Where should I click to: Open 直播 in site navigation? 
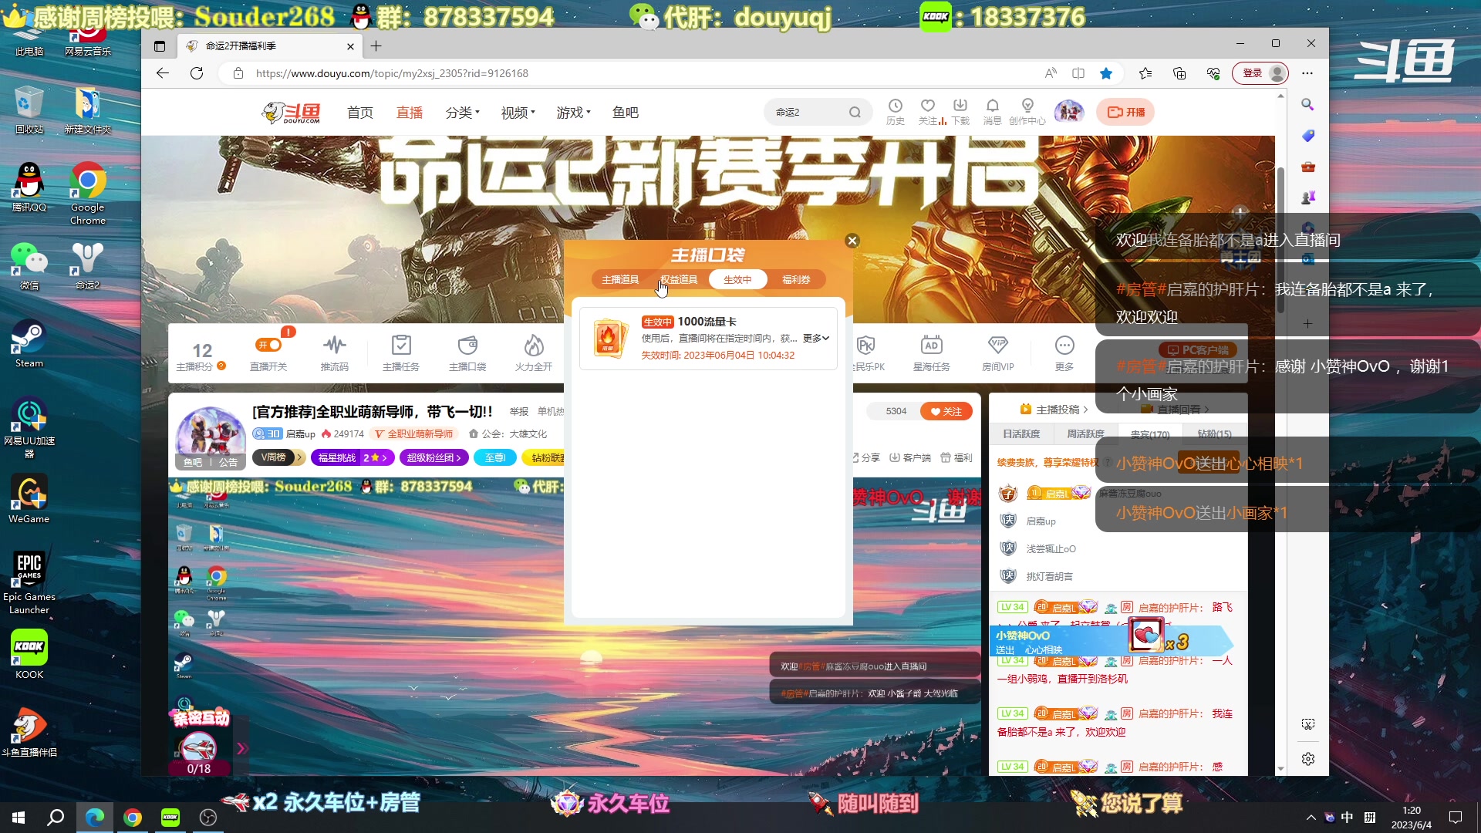410,113
